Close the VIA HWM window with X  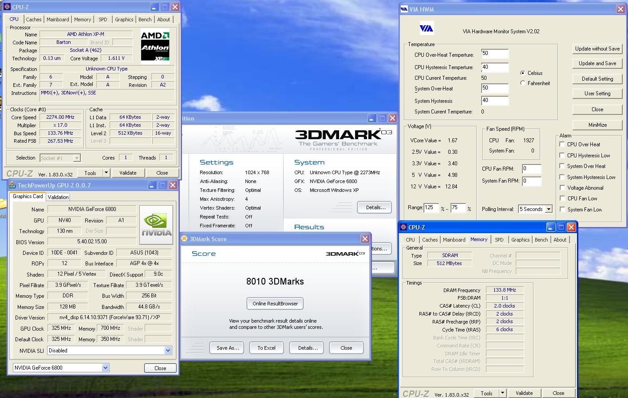coord(620,9)
